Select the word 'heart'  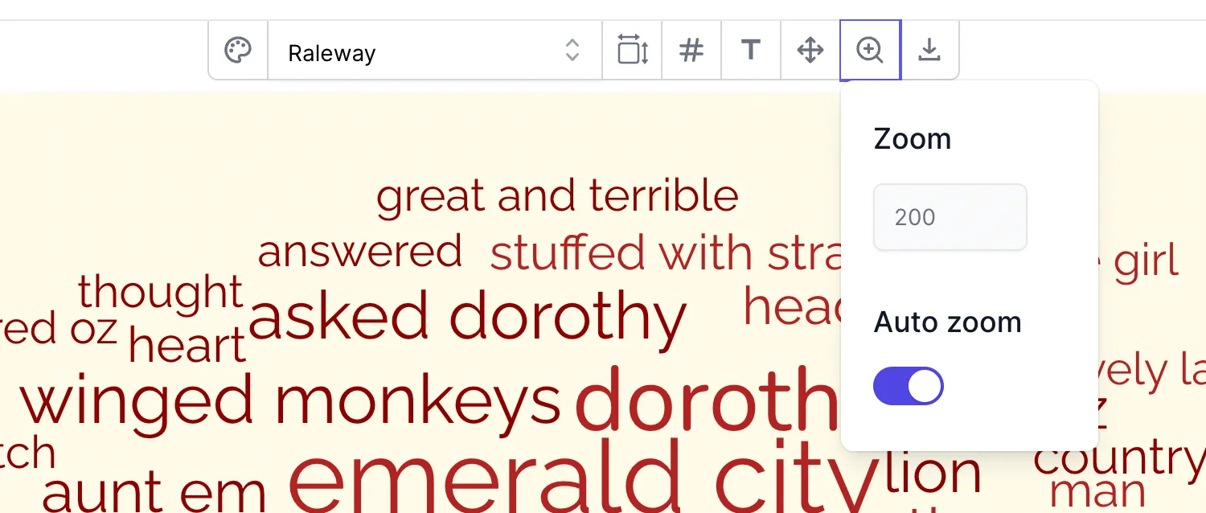(187, 345)
